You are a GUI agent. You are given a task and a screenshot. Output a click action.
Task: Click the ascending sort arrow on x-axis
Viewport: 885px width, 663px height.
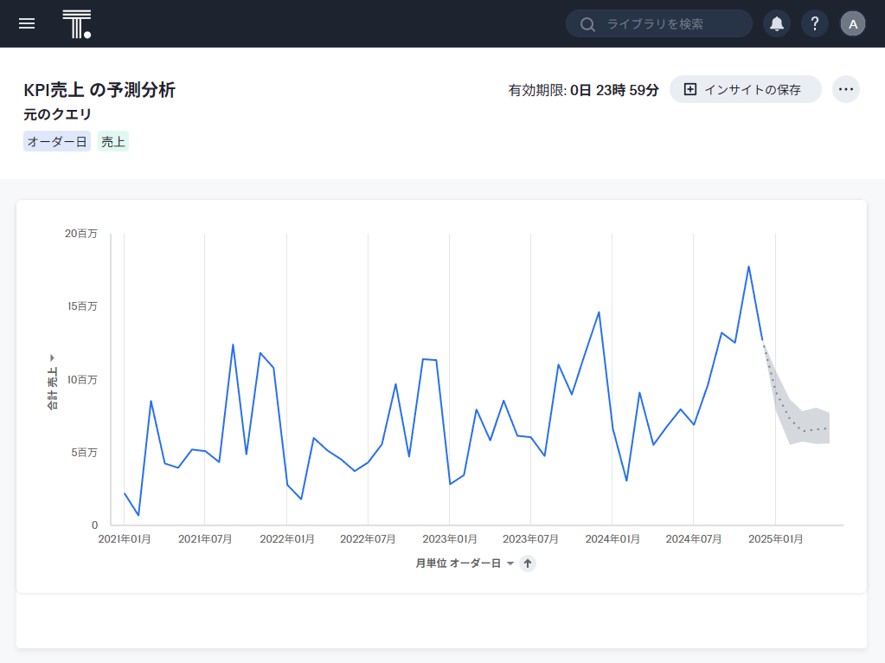pos(528,563)
